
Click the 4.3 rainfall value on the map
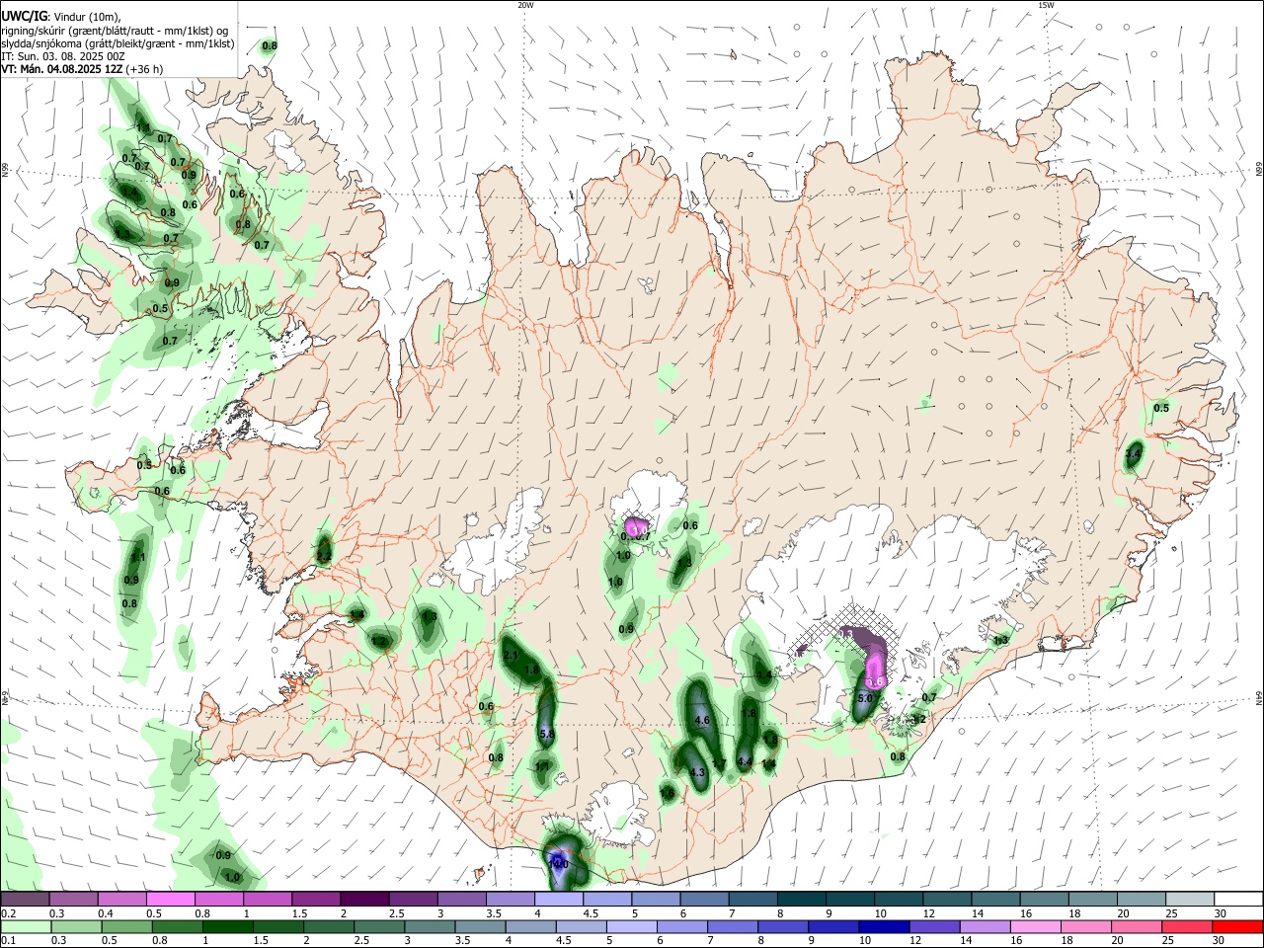pos(697,772)
